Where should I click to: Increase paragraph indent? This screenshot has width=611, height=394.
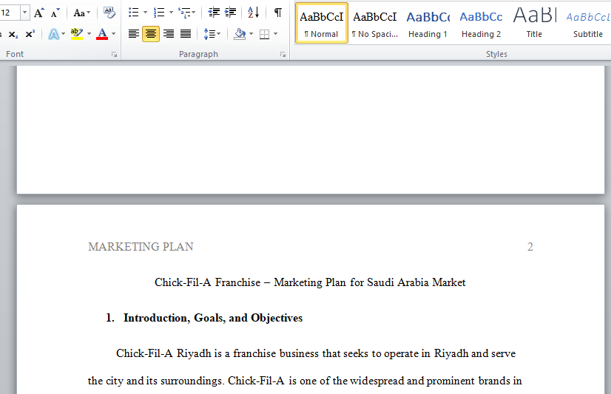230,13
